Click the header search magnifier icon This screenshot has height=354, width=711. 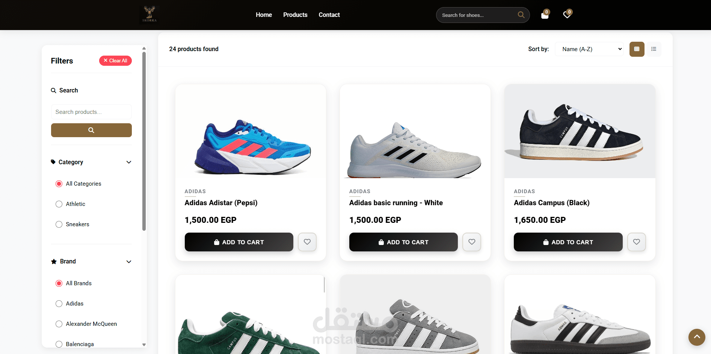[x=521, y=15]
